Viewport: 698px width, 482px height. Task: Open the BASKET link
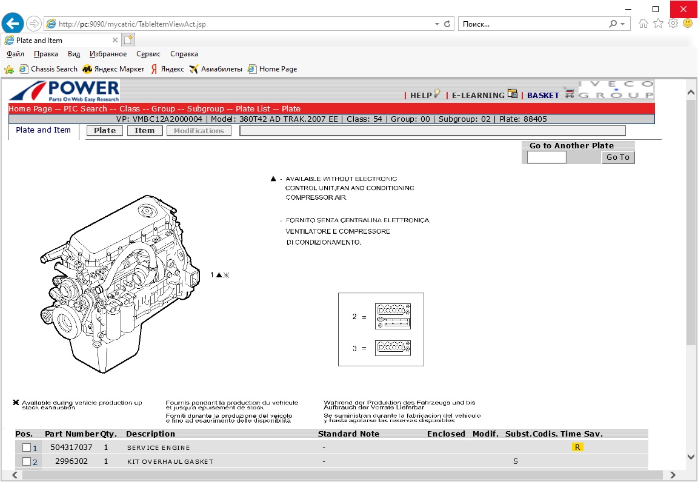tap(543, 95)
